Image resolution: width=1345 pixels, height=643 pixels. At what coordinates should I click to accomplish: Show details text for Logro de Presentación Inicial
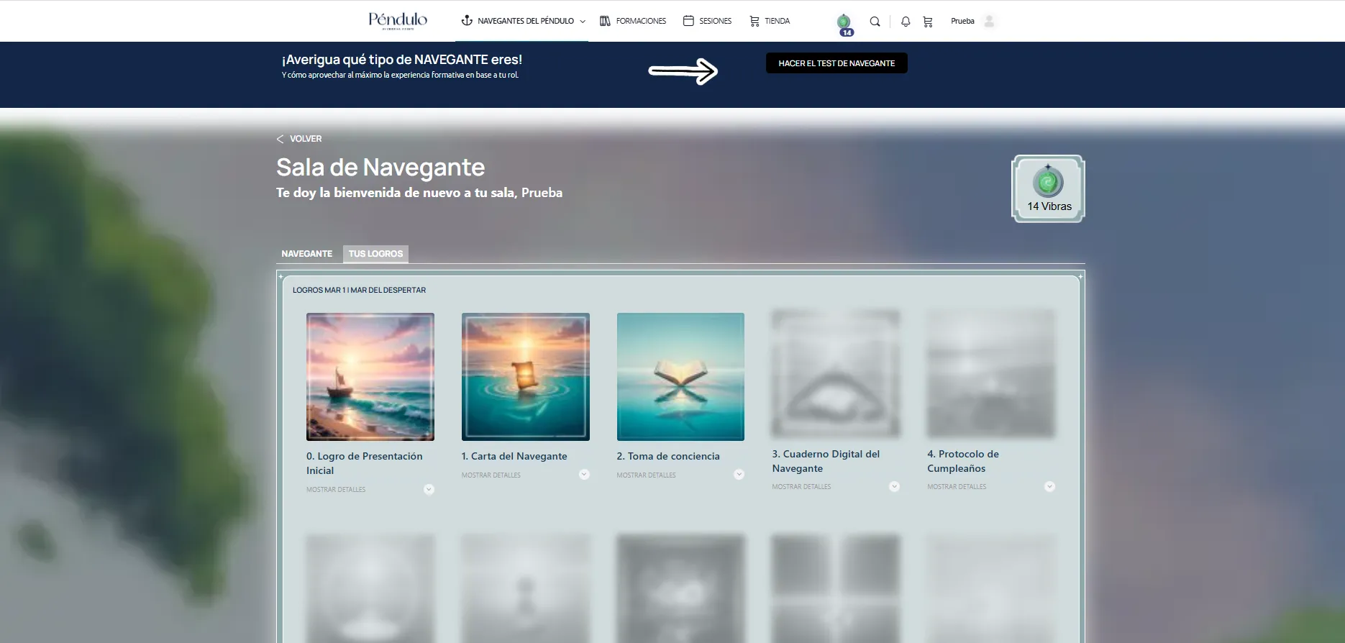[336, 490]
